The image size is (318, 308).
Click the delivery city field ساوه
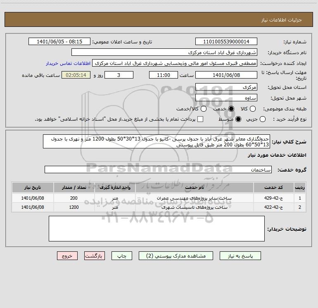click(226, 98)
